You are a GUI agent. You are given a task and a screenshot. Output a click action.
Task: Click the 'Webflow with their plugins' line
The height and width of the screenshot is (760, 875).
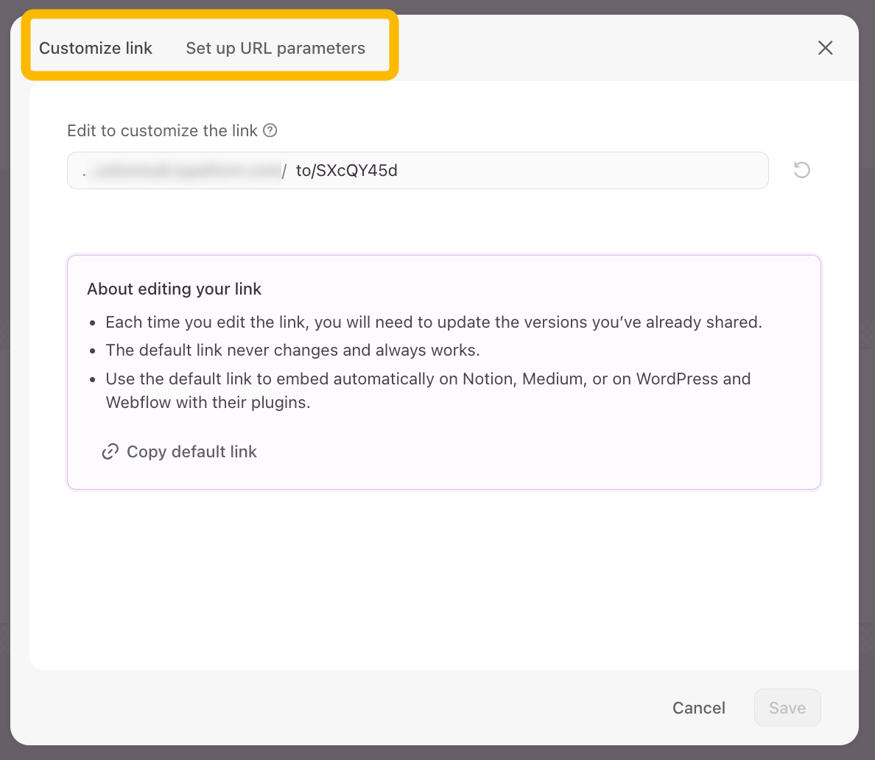click(208, 403)
